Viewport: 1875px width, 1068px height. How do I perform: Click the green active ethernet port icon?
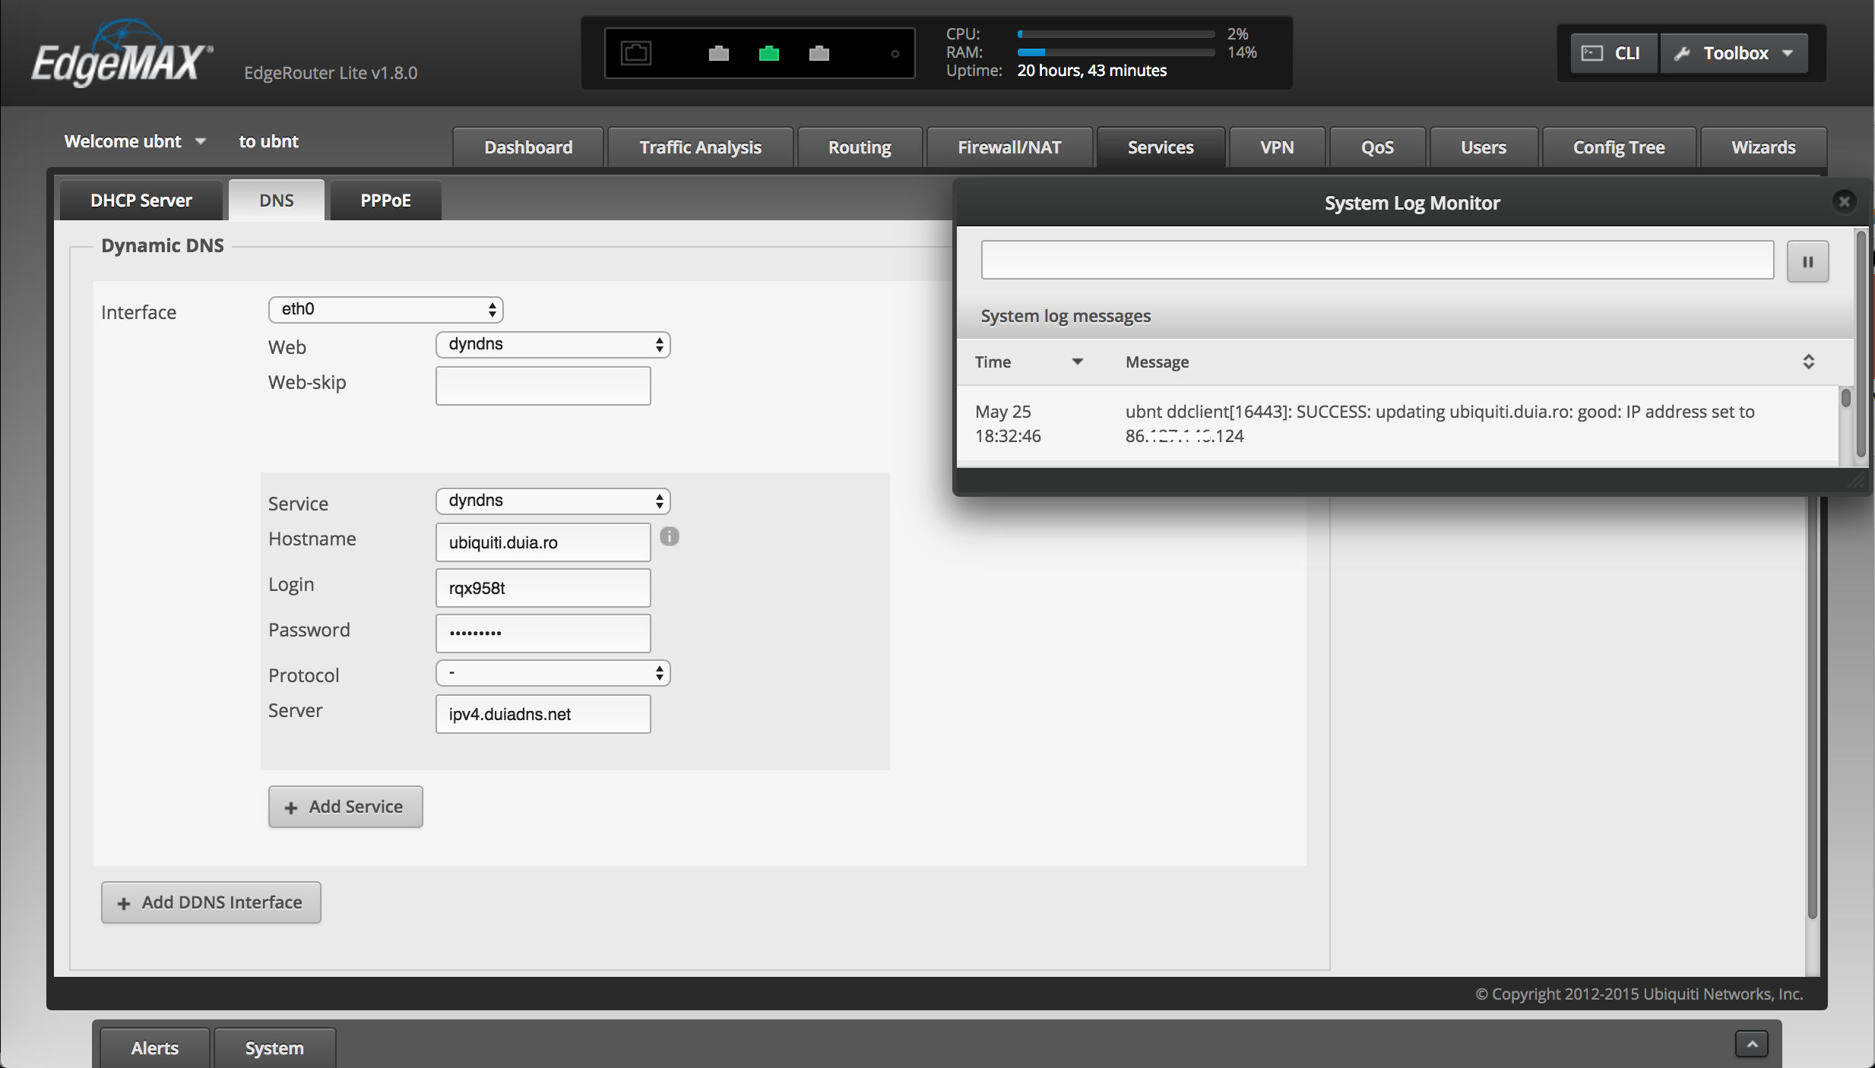click(769, 53)
